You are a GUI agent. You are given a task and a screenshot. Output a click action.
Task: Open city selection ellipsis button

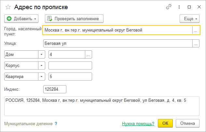(196, 30)
